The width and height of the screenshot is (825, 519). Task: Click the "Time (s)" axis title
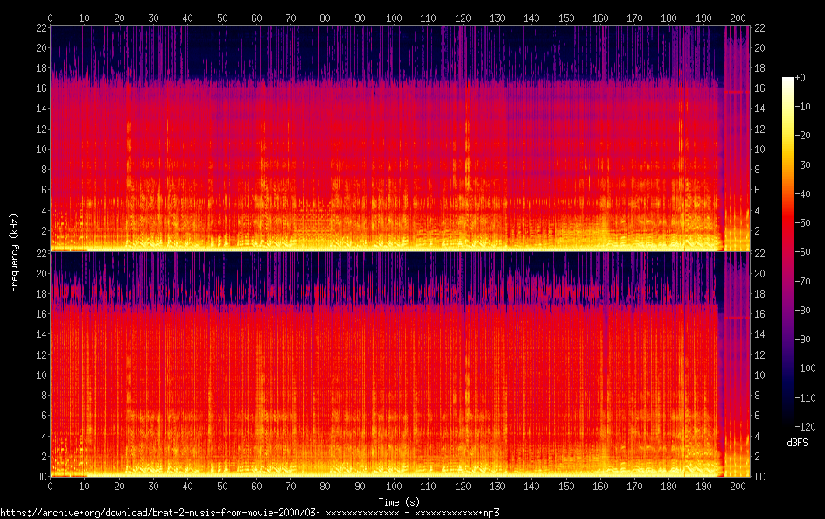(x=399, y=502)
